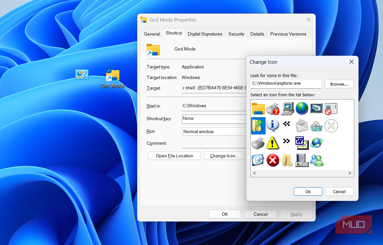The image size is (383, 245).
Task: Select the Control Panel desktop icon
Action: [82, 74]
